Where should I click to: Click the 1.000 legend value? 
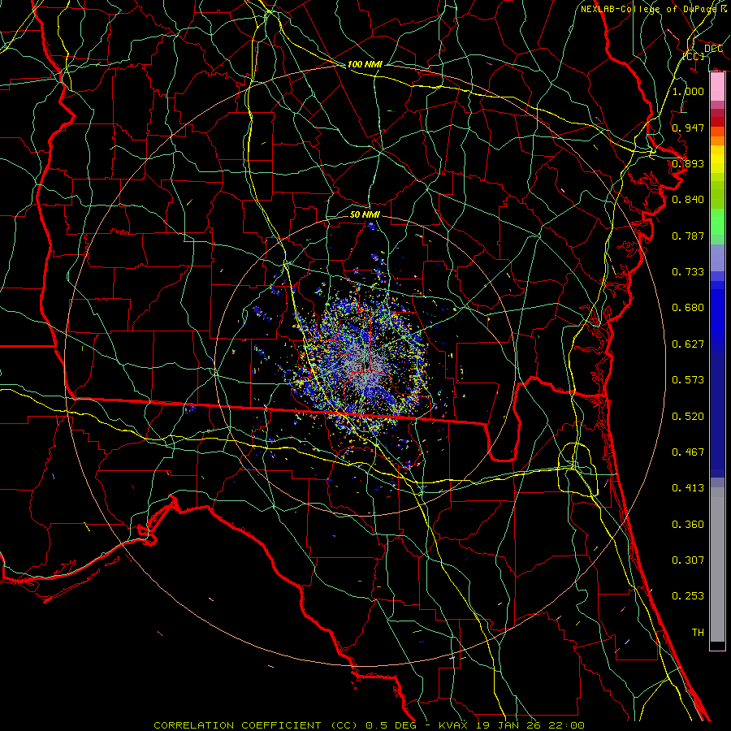click(688, 91)
